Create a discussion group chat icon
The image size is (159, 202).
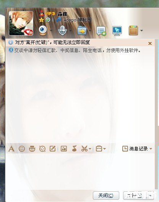pos(101,31)
